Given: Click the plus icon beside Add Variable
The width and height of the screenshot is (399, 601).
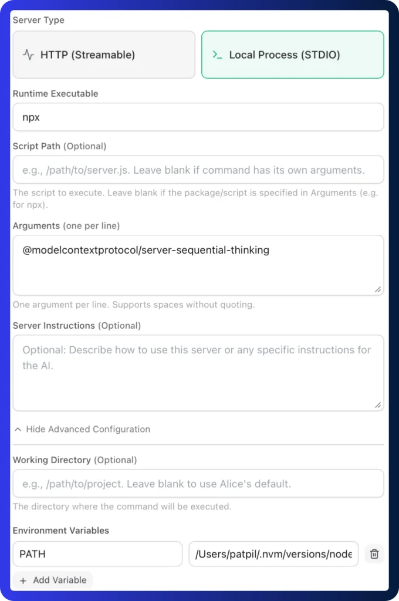Looking at the screenshot, I should pos(23,580).
